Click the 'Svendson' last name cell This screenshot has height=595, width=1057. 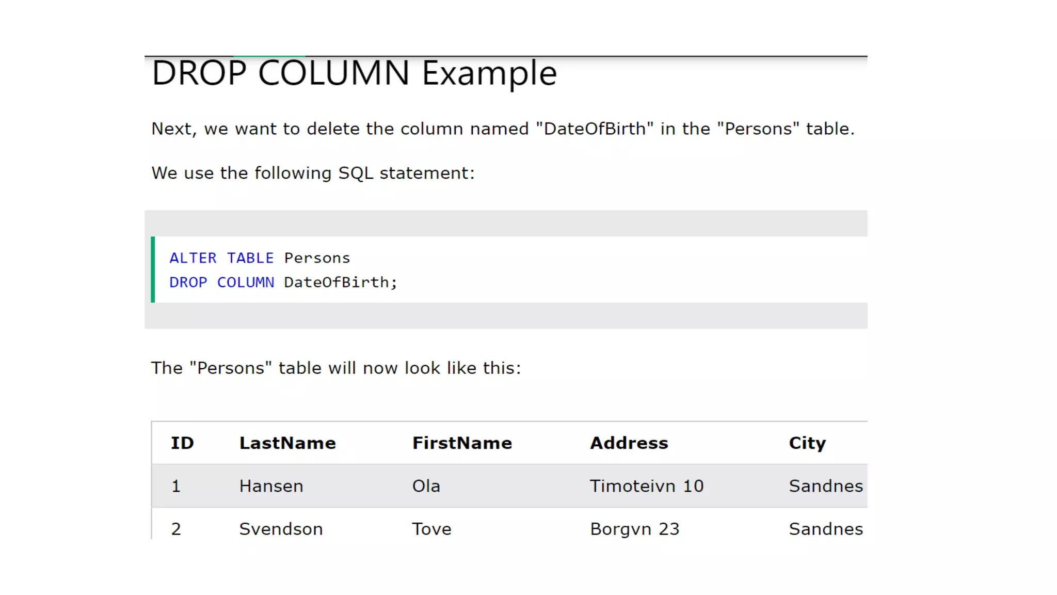pyautogui.click(x=281, y=529)
